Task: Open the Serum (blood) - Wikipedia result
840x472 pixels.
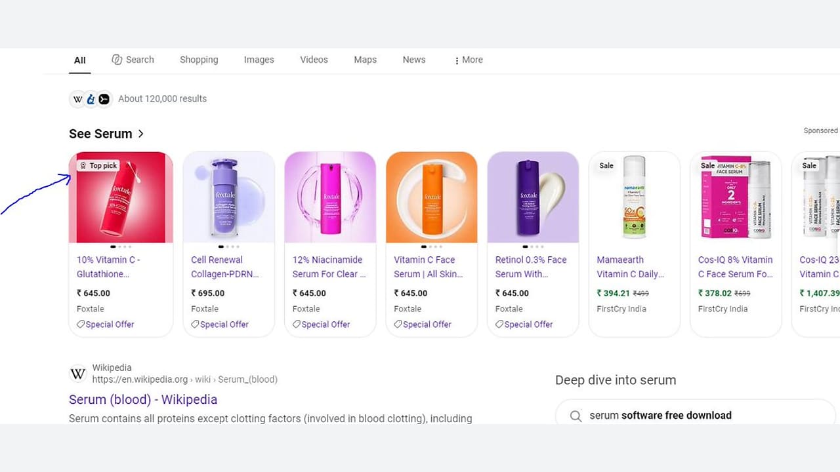Action: (143, 399)
